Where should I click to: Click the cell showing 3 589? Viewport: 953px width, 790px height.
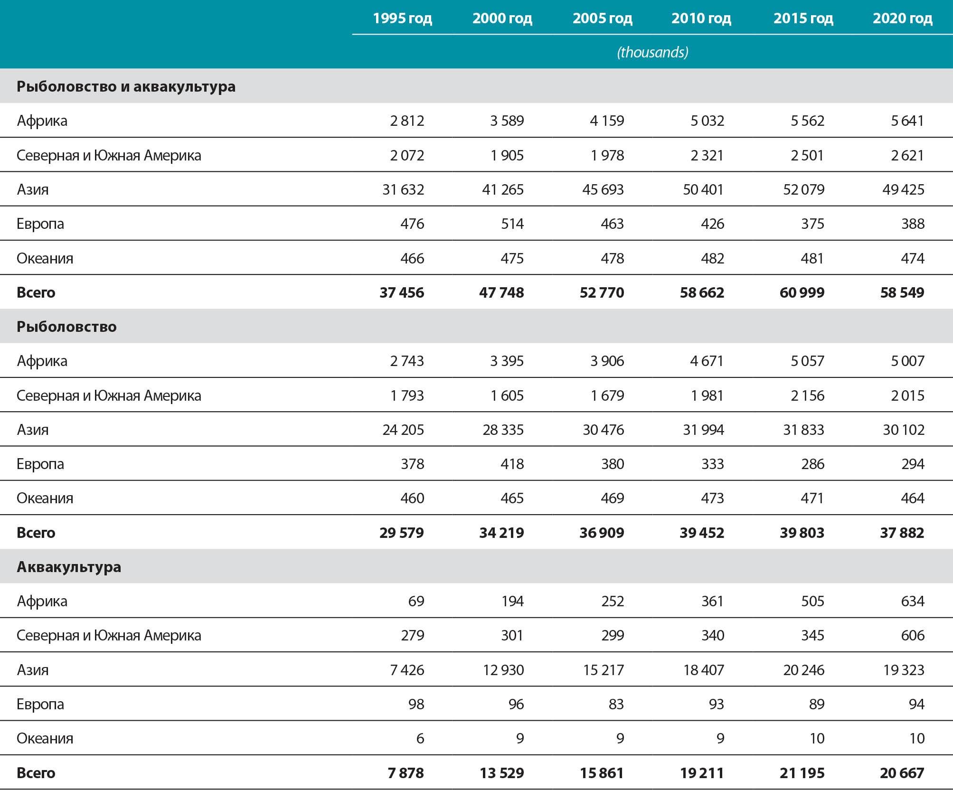507,121
